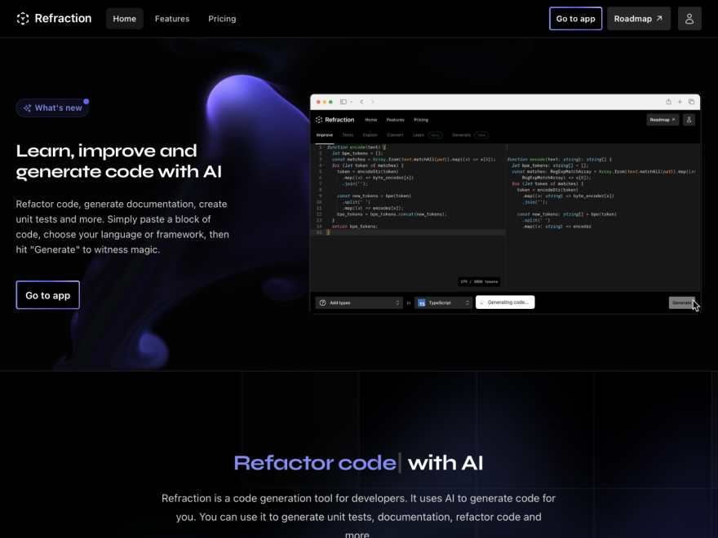Click the sparkle icon in What's new badge
The width and height of the screenshot is (718, 538).
point(28,108)
